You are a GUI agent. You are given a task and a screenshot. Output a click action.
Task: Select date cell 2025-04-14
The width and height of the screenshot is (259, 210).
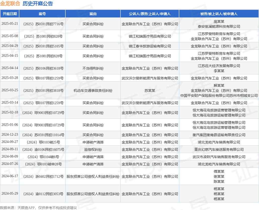10,68
